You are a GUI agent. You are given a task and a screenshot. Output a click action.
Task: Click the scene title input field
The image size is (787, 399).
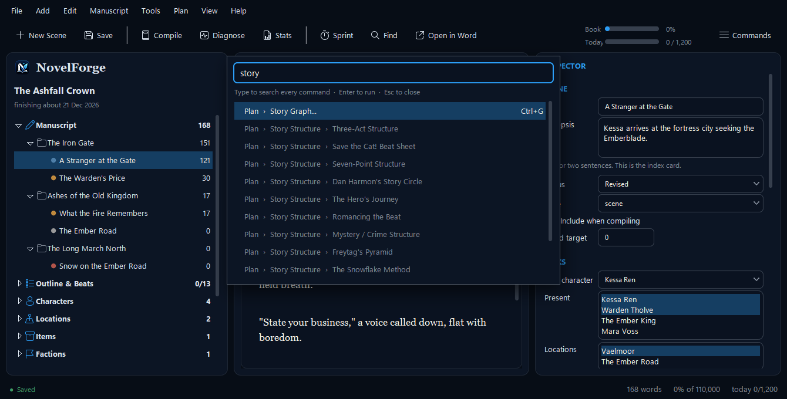pyautogui.click(x=681, y=107)
